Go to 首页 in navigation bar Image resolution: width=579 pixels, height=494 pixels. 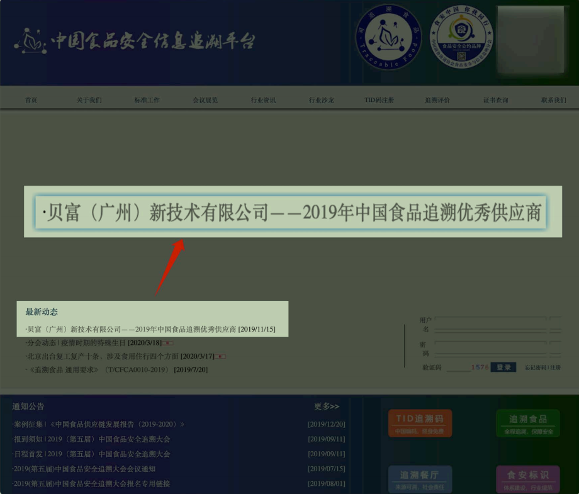[31, 100]
